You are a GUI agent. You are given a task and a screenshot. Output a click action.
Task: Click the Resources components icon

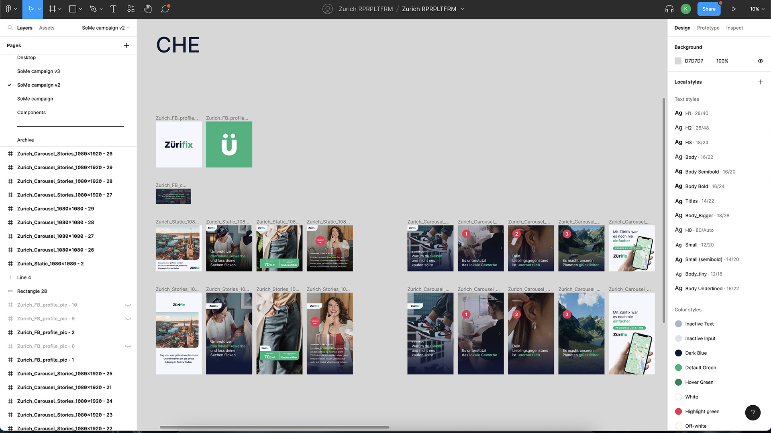(x=131, y=9)
